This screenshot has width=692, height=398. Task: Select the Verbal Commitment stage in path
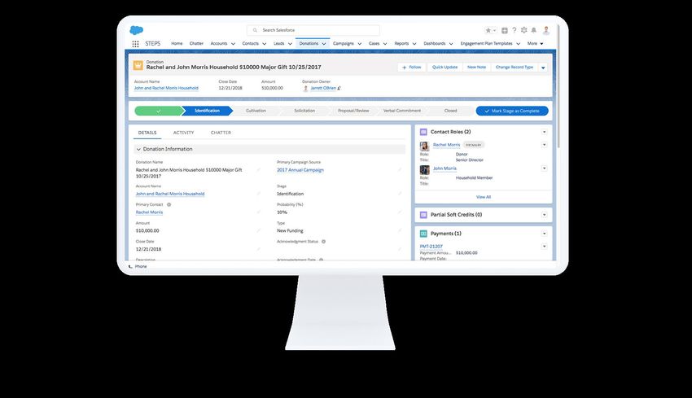click(402, 111)
